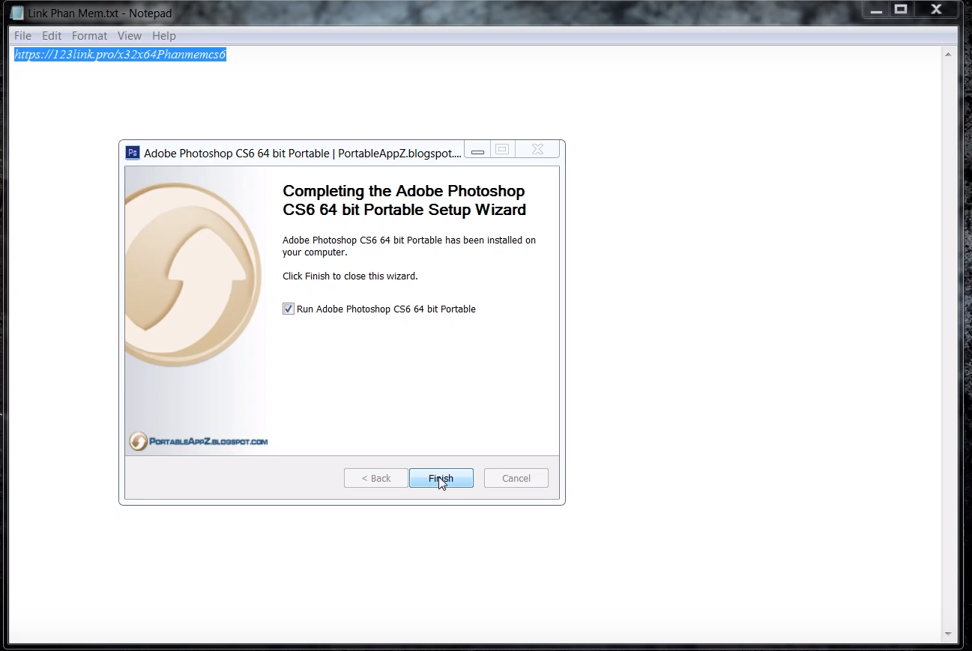Click the setup wizard's maximize button

click(x=502, y=150)
